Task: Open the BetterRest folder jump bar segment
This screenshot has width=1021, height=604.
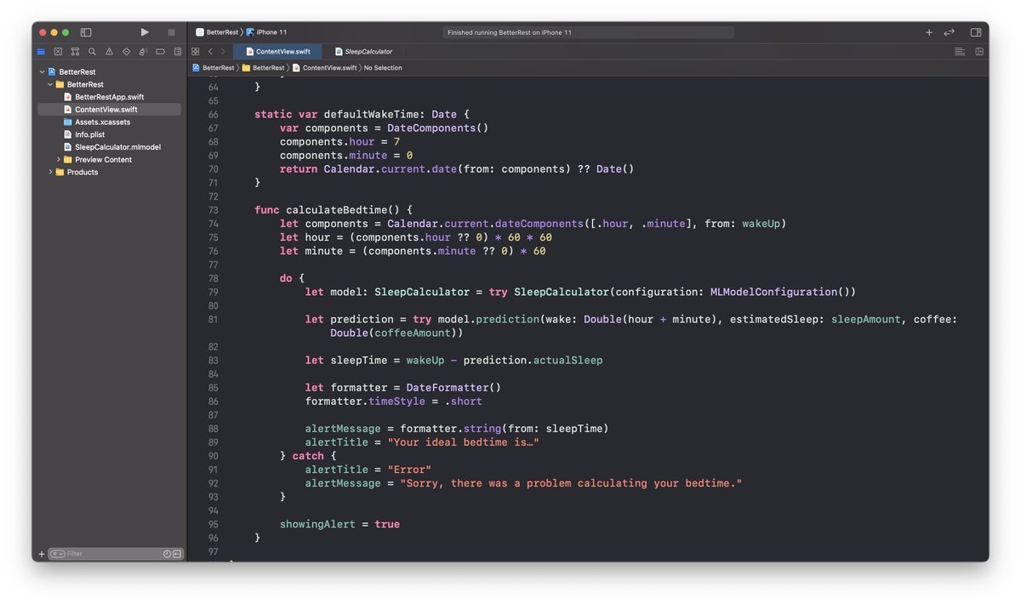Action: tap(263, 67)
